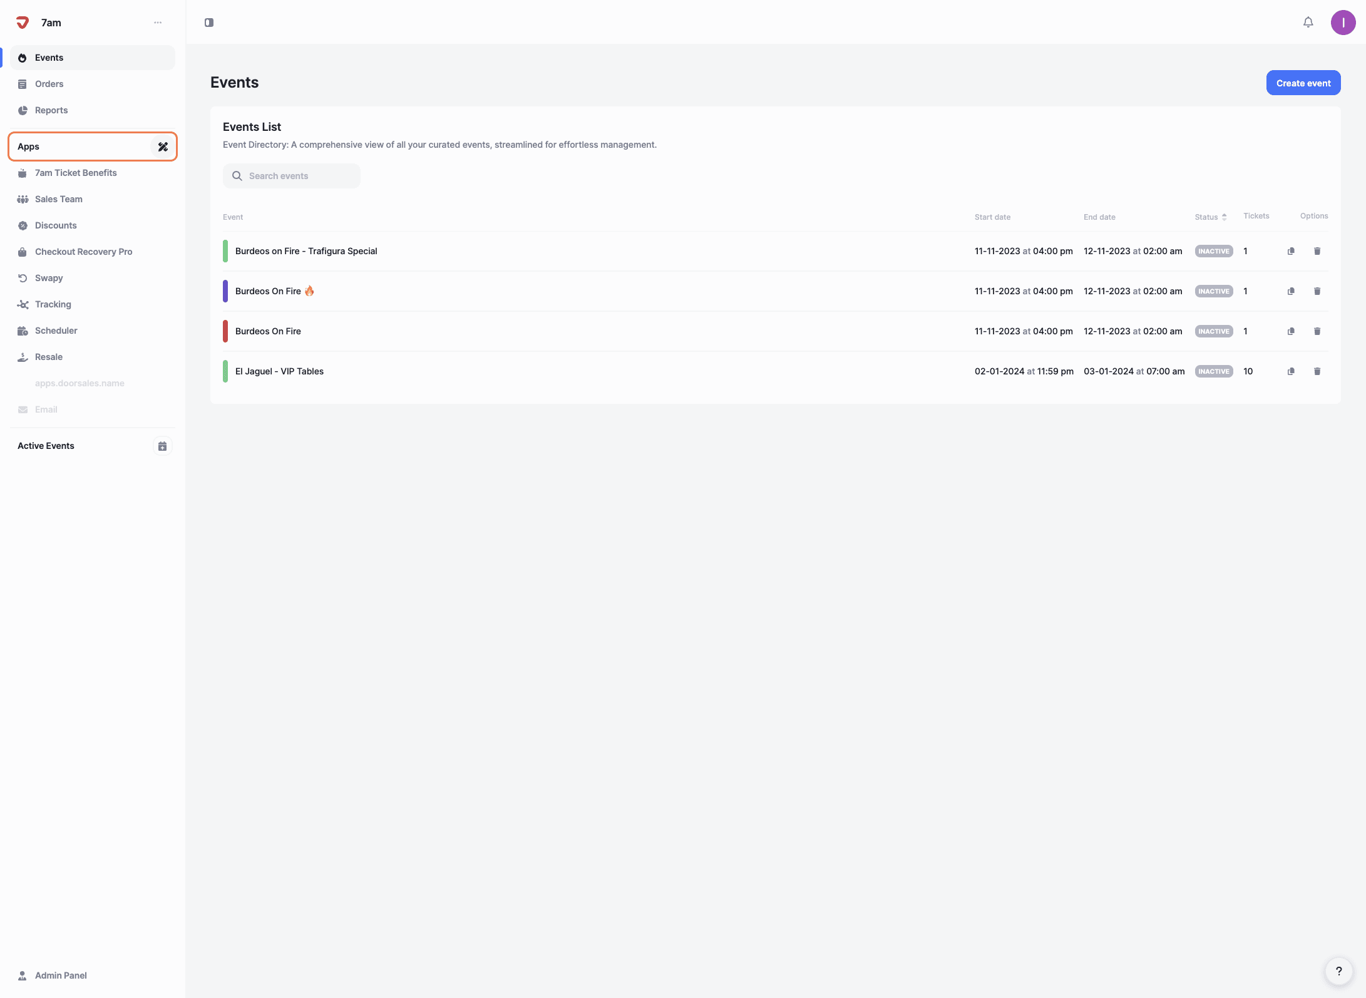The image size is (1366, 998).
Task: Open Reports from the sidebar
Action: [x=51, y=110]
